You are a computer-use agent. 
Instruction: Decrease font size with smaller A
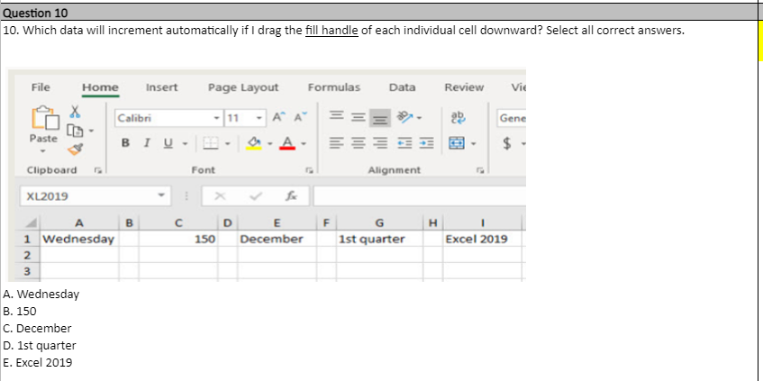300,118
